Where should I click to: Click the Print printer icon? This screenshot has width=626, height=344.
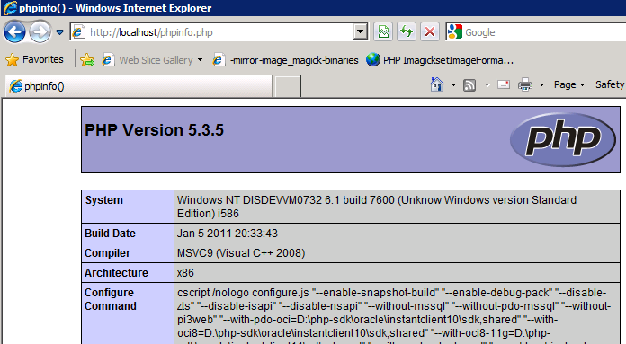pos(525,84)
